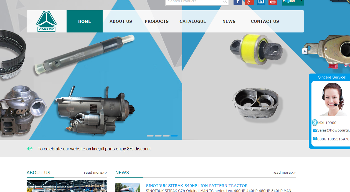Go to the CONTACT US page
This screenshot has width=350, height=192.
[x=265, y=21]
